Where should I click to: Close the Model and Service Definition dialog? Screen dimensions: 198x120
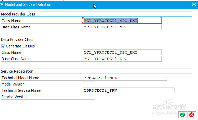tap(194, 5)
